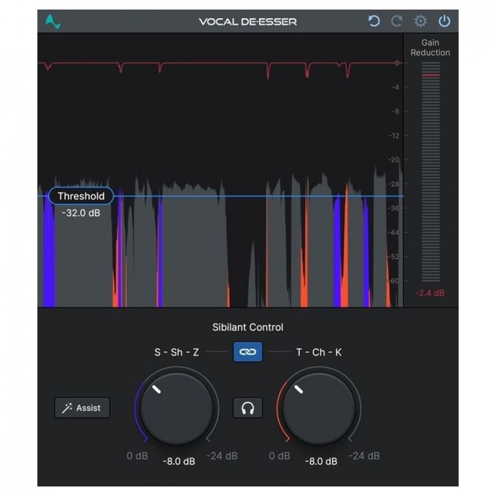The width and height of the screenshot is (496, 496).
Task: Click the S-Sh-Z -8.0 dB value
Action: coord(179,461)
